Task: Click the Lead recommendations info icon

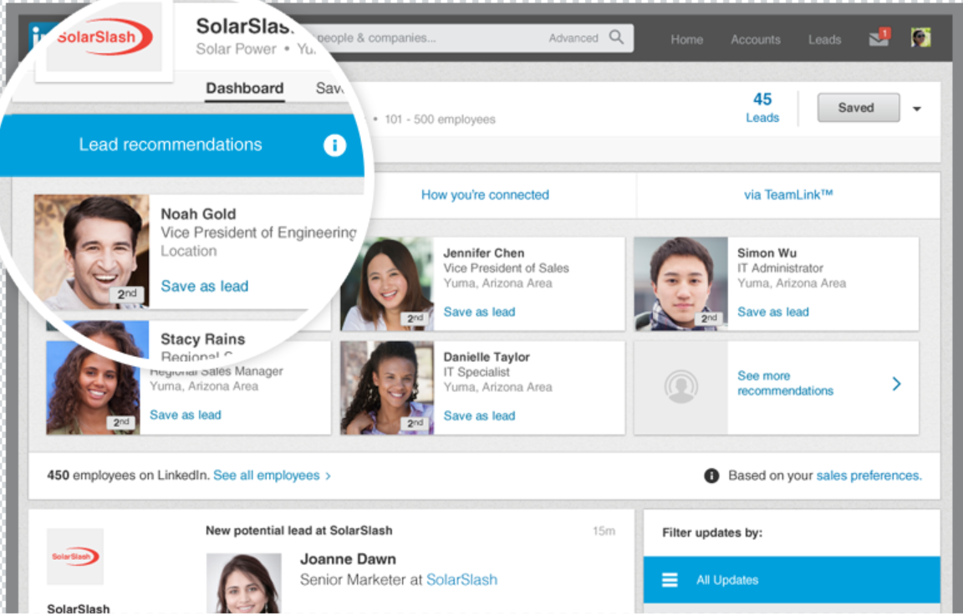Action: [334, 145]
